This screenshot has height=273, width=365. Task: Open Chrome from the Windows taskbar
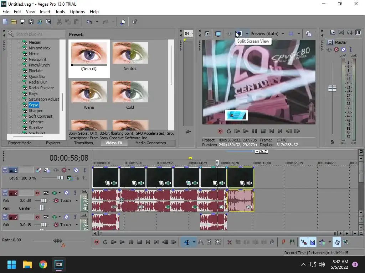(43, 264)
